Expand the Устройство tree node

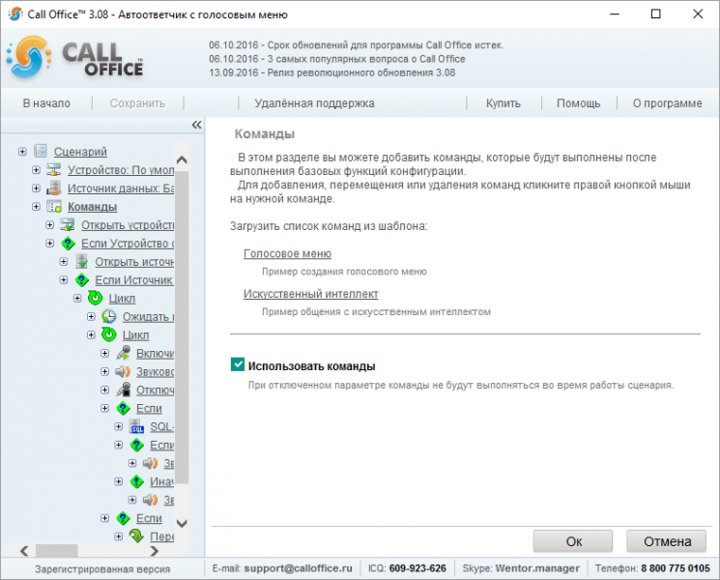[x=36, y=169]
